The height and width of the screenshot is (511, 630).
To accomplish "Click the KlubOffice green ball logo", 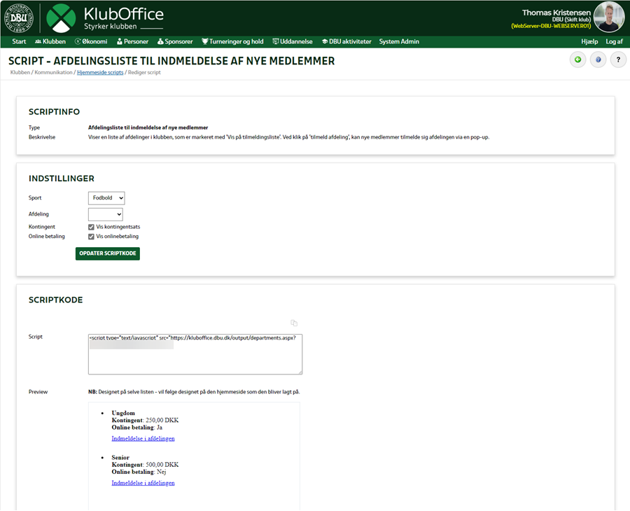I will tap(62, 18).
